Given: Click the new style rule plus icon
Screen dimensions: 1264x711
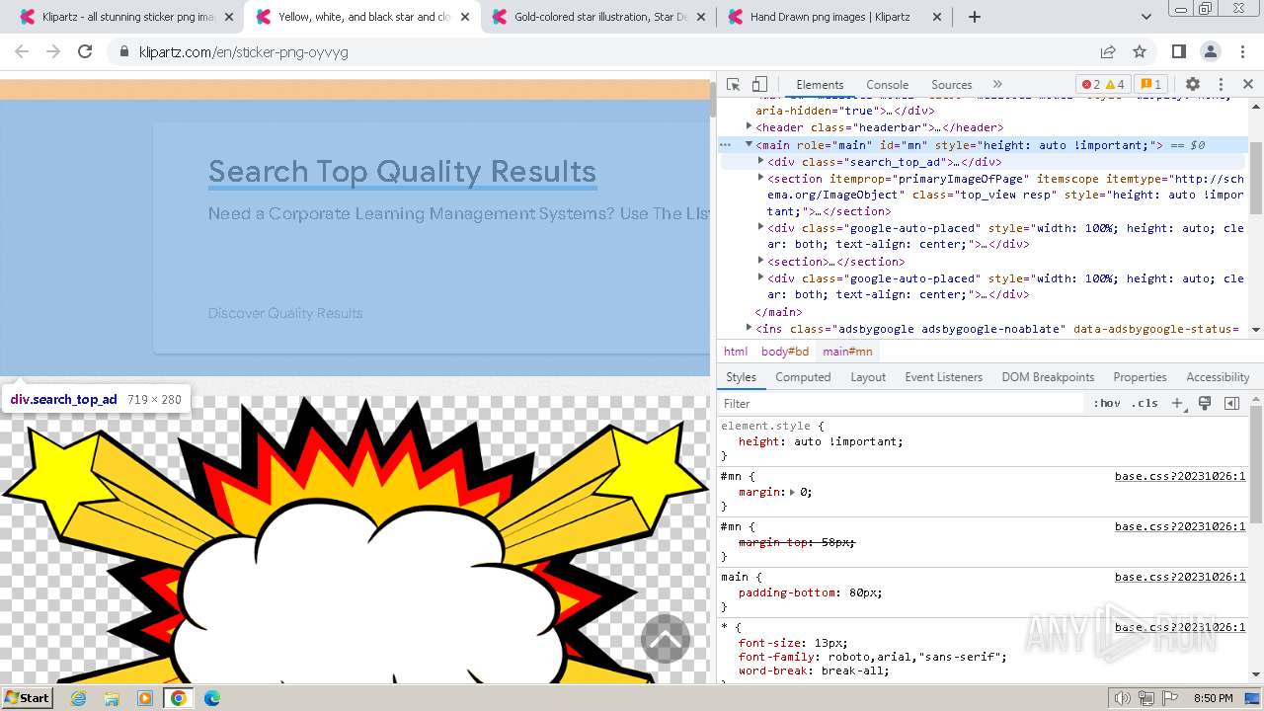Looking at the screenshot, I should (1177, 403).
